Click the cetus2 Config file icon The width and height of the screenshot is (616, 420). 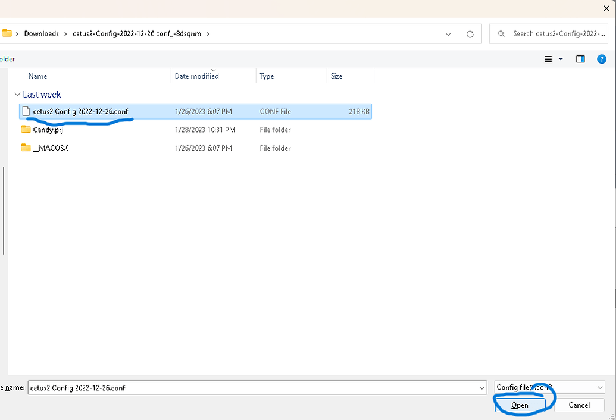[x=26, y=111]
